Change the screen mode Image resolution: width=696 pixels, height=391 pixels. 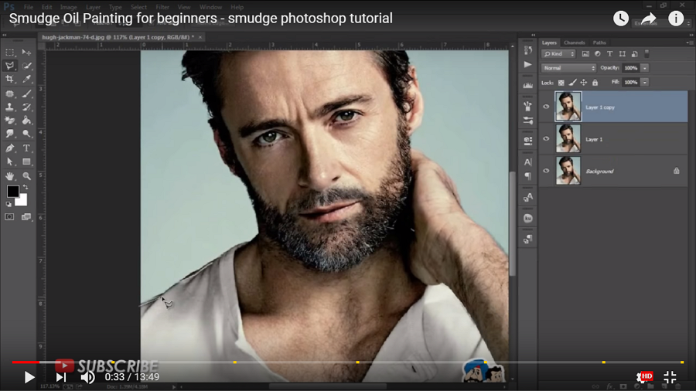click(x=26, y=217)
